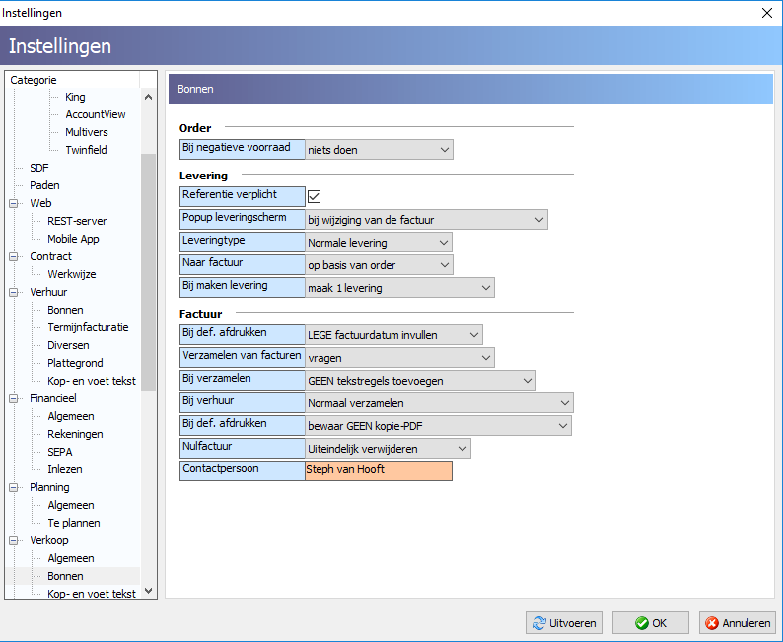The width and height of the screenshot is (783, 642).
Task: Select Bonnen under Verkoop
Action: [65, 576]
